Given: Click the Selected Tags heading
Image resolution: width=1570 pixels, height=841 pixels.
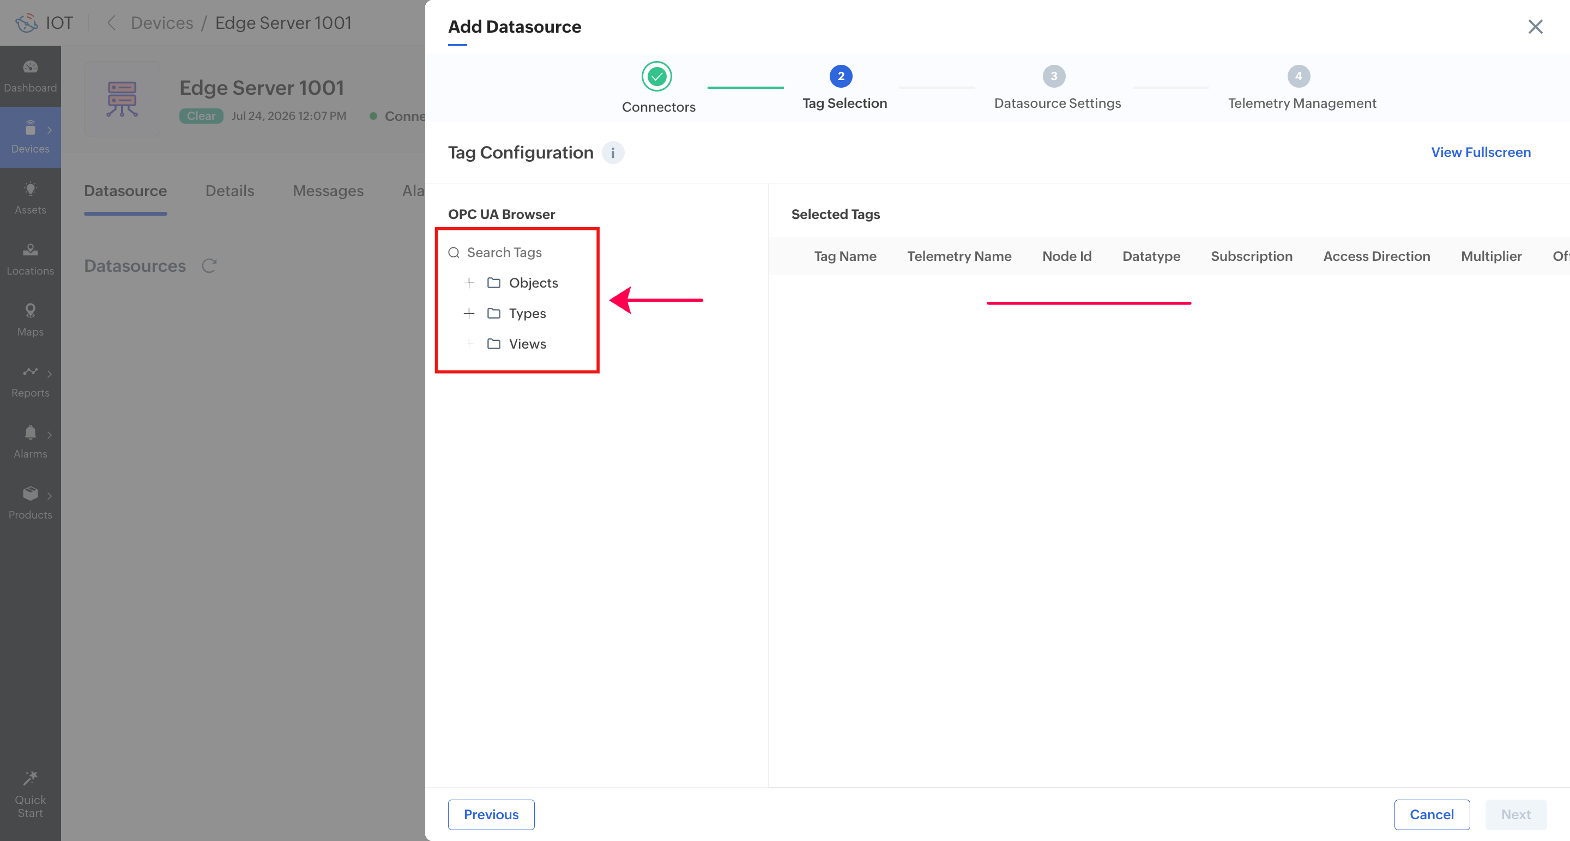Looking at the screenshot, I should pos(835,215).
